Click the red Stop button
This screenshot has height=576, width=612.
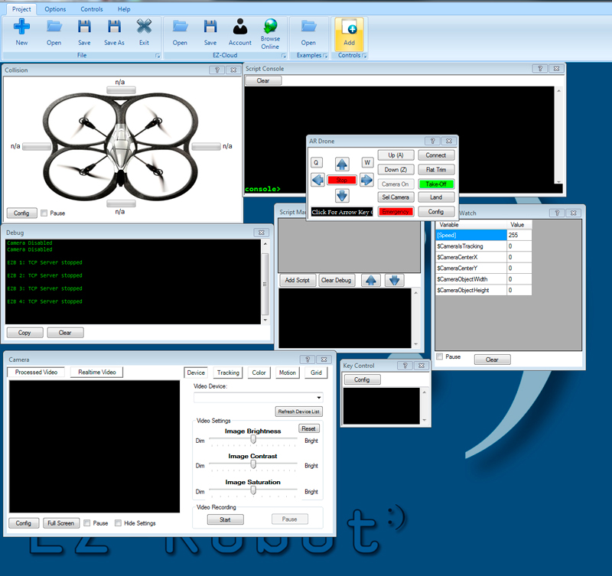click(341, 180)
